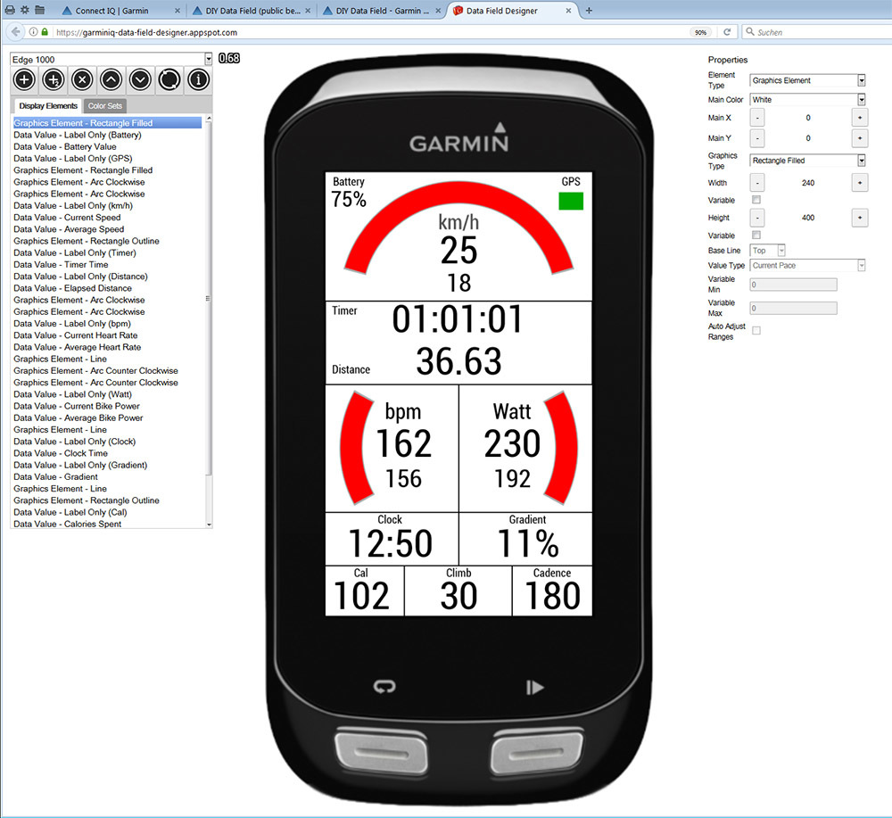892x818 pixels.
Task: Click the red speed arc gauge
Action: pyautogui.click(x=458, y=194)
